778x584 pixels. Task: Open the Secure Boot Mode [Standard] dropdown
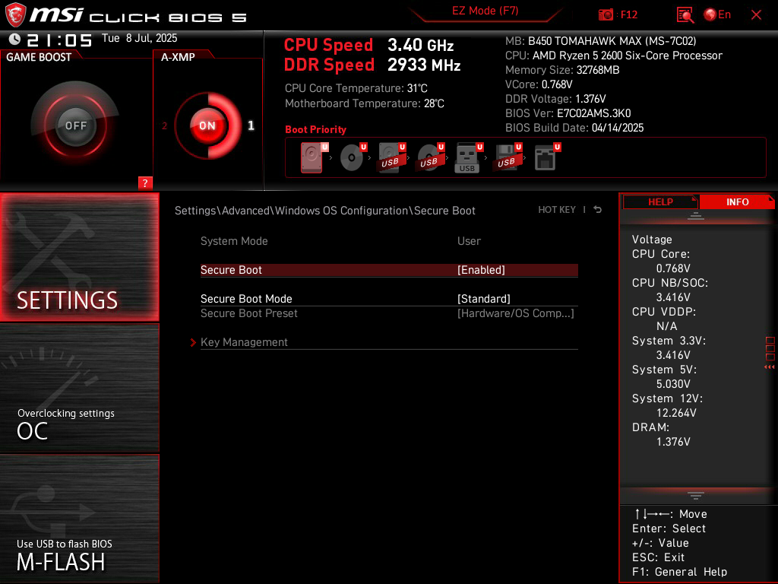484,299
